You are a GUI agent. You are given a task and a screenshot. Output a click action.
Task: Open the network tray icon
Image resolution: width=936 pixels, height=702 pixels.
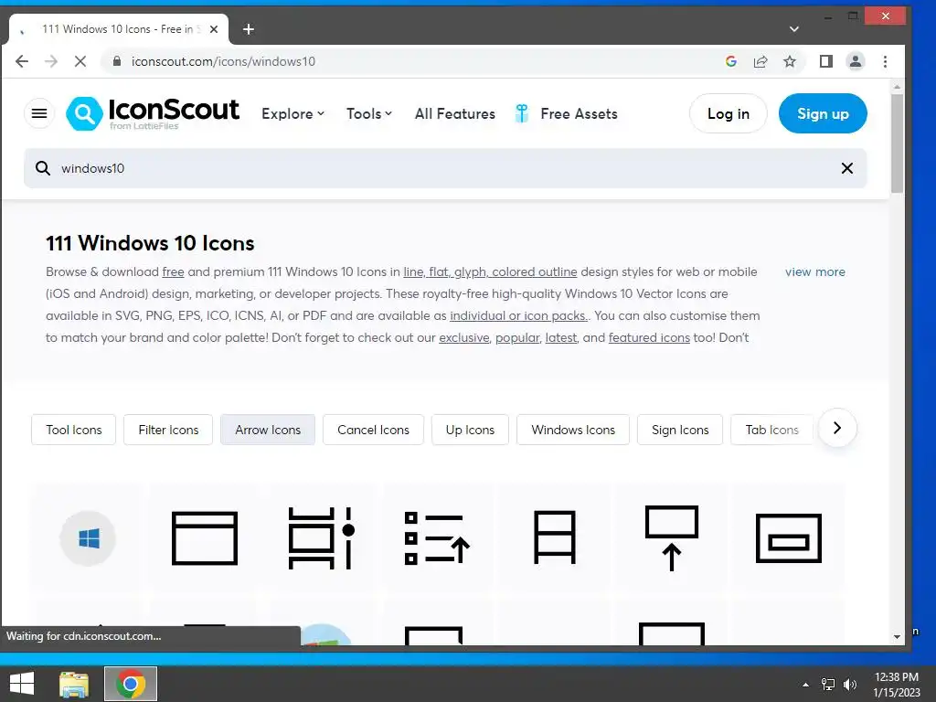click(x=828, y=685)
